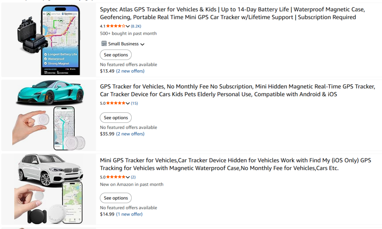Expand the Small Business badge dropdown

point(142,44)
